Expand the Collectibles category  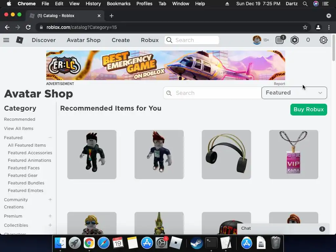pos(50,225)
